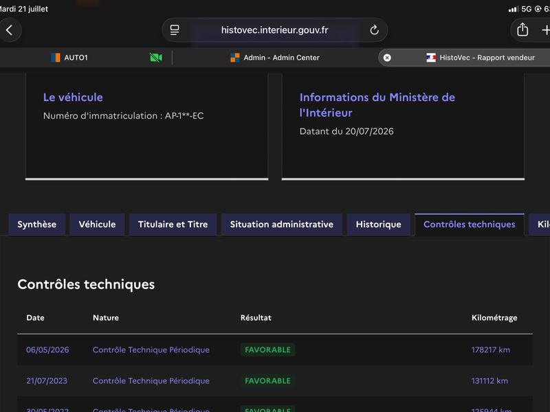Open the Titulaire et Titre tab
Screen dimensions: 550x412
click(x=173, y=225)
